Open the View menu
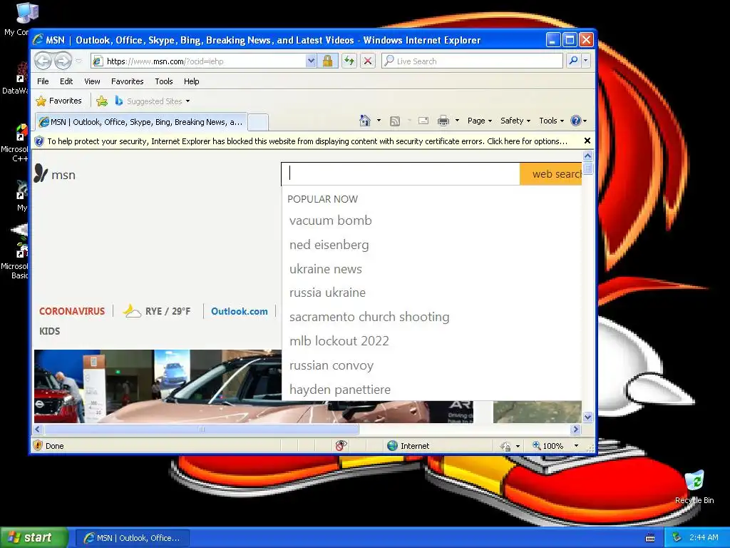 (x=92, y=81)
